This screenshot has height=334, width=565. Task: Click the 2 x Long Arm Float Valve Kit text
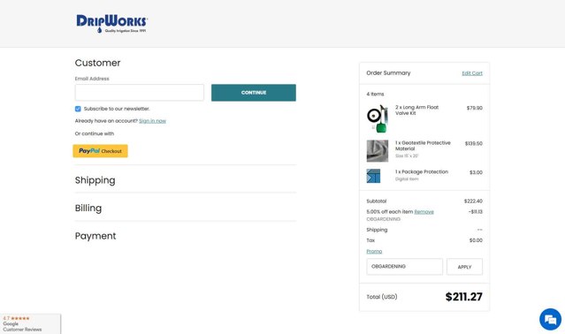click(417, 110)
